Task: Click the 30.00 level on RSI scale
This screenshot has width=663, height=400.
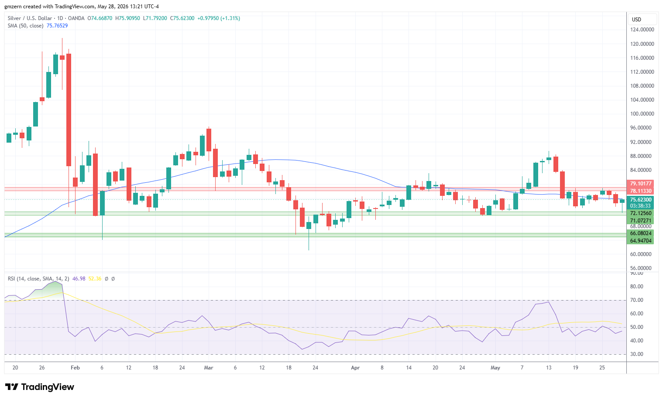Action: pos(637,354)
